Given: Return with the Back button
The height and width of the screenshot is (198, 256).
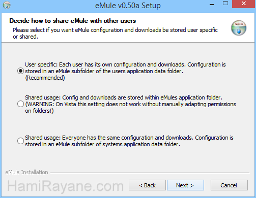Looking at the screenshot, I should point(147,185).
